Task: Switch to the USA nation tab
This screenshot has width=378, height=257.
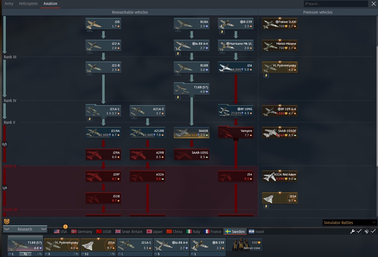Action: pos(60,231)
